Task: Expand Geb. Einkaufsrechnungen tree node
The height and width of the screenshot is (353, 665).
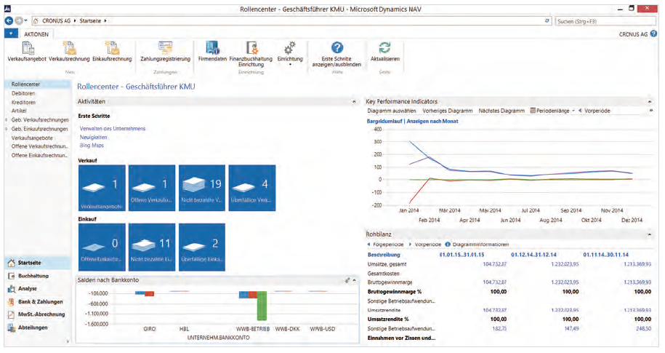Action: [7, 129]
